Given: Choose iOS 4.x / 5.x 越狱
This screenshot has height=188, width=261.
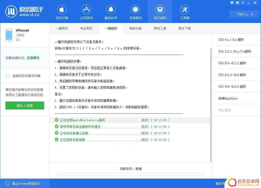Looking at the screenshot, I should click(x=236, y=39).
